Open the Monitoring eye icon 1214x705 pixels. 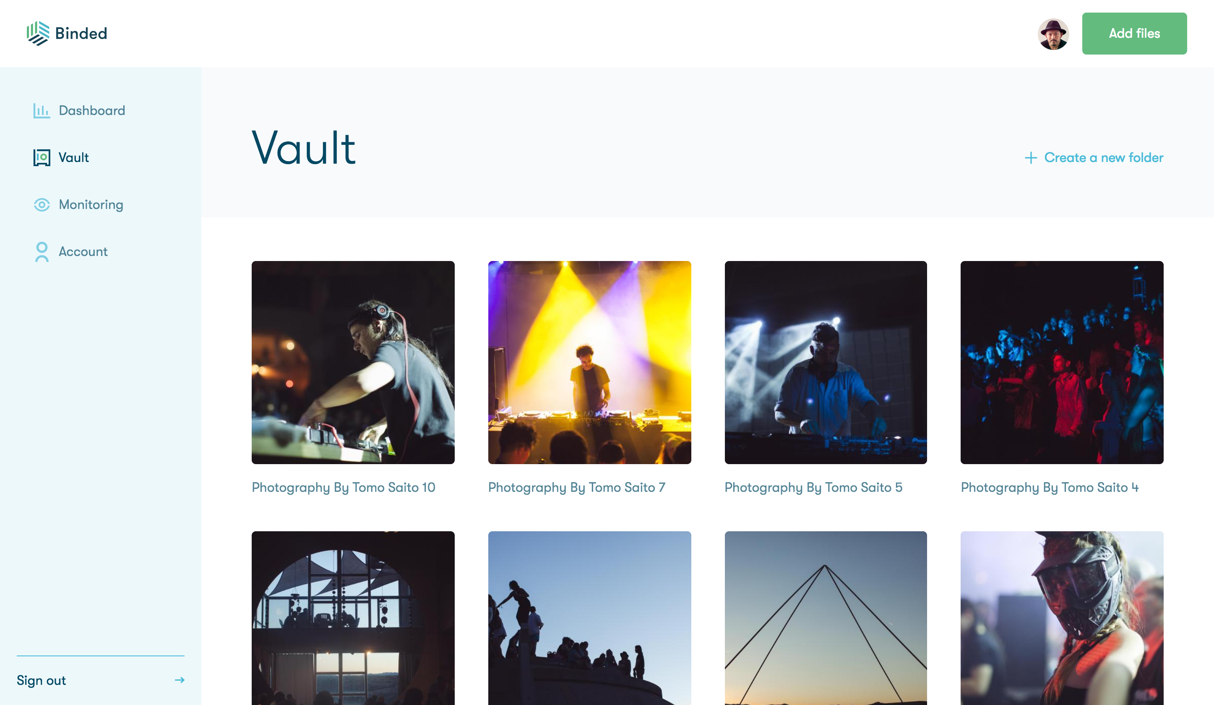42,205
